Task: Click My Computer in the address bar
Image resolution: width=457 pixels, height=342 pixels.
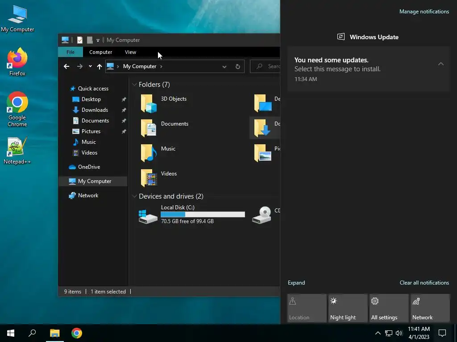Action: click(x=140, y=66)
